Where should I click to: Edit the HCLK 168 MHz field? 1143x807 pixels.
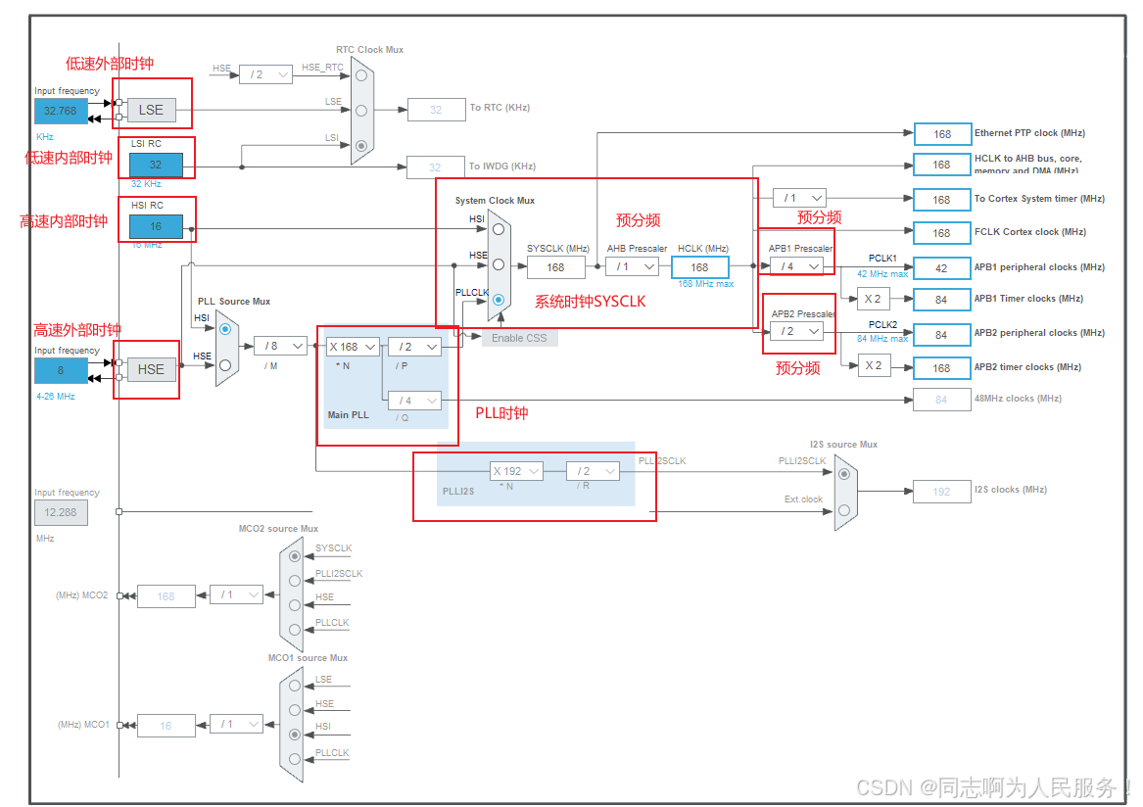tap(699, 267)
